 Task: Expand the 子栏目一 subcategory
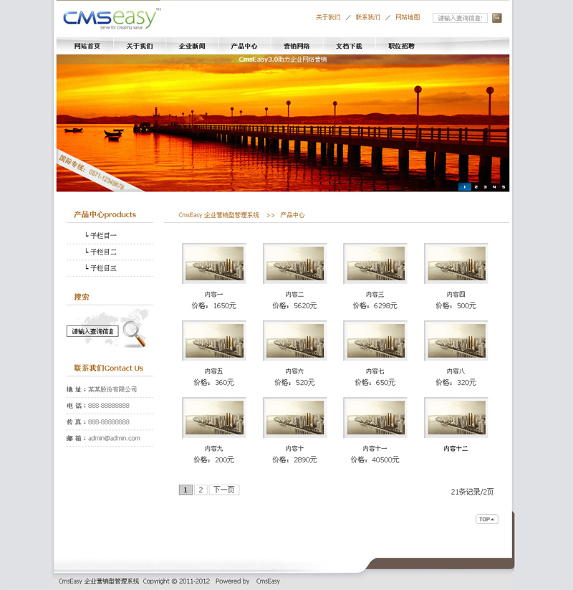pos(102,236)
